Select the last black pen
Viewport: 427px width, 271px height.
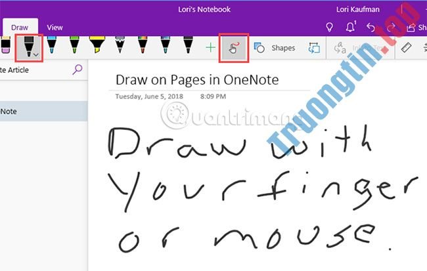click(x=188, y=45)
